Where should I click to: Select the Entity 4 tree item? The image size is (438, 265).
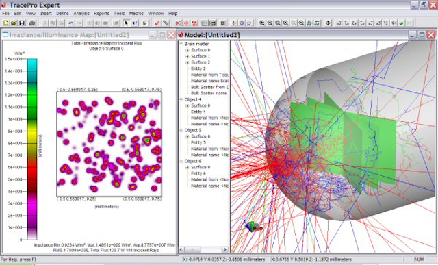pos(198,112)
